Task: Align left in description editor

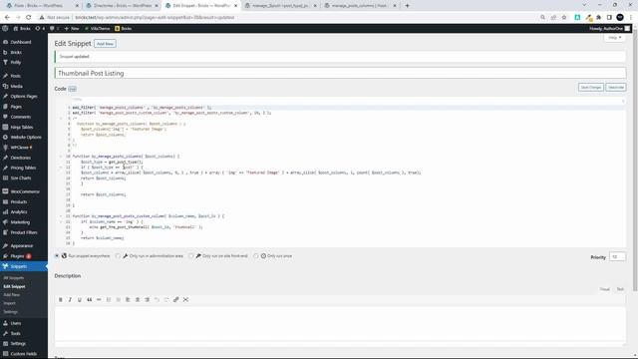Action: pyautogui.click(x=128, y=299)
